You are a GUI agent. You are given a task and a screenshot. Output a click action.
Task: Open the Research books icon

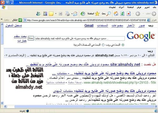coord(45,14)
